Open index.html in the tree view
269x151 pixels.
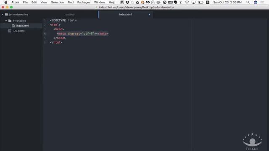coord(22,26)
